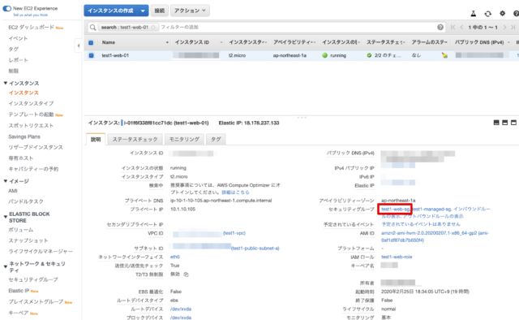
Task: Toggle the select-all instances checkbox
Action: coord(91,42)
